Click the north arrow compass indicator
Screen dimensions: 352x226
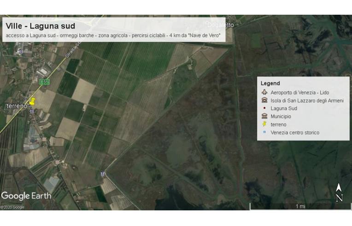point(339,193)
